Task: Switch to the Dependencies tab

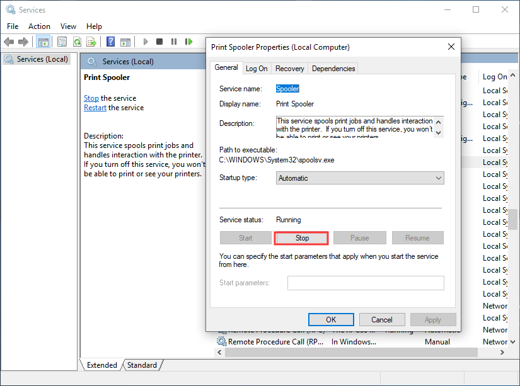Action: (x=333, y=69)
